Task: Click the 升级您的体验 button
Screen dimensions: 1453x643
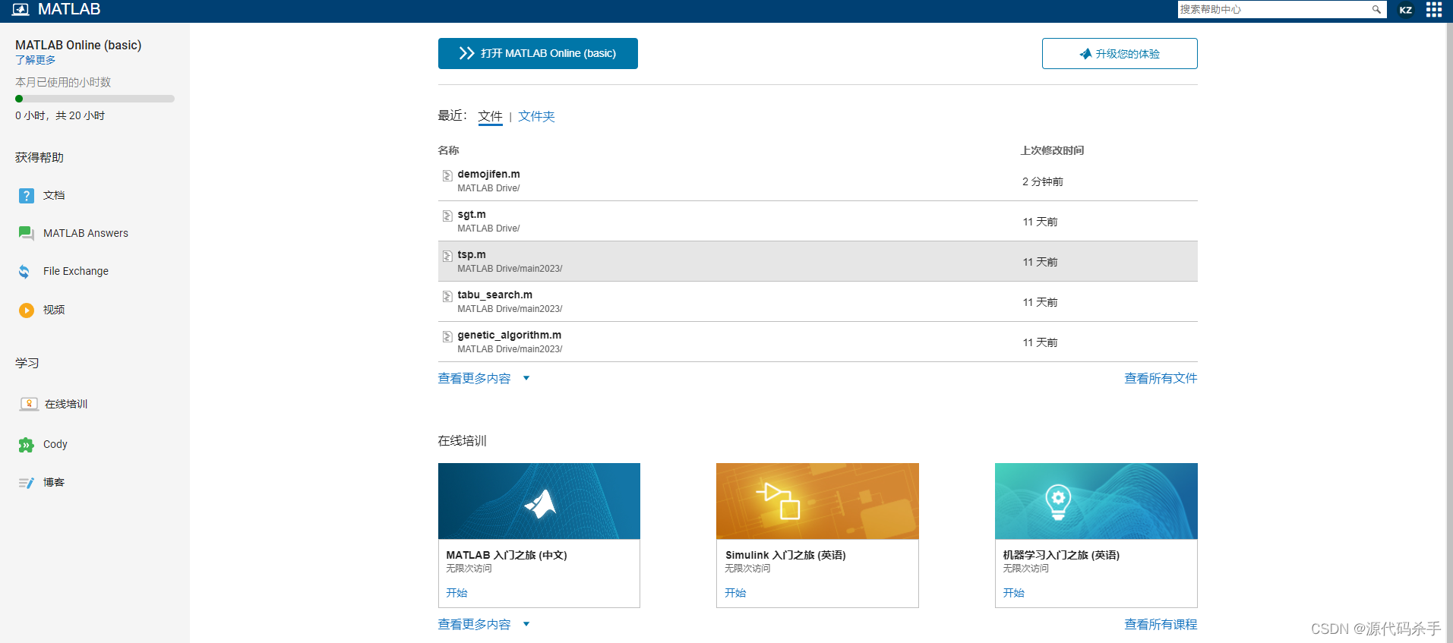Action: (1120, 54)
